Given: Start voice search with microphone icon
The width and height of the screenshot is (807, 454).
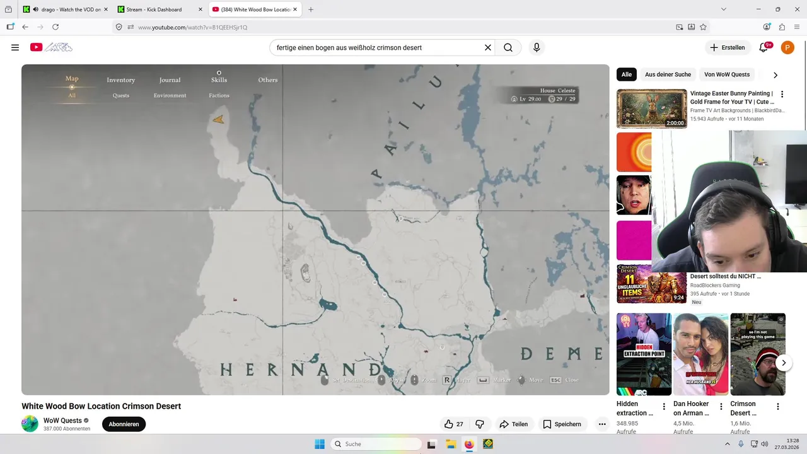Looking at the screenshot, I should (537, 47).
